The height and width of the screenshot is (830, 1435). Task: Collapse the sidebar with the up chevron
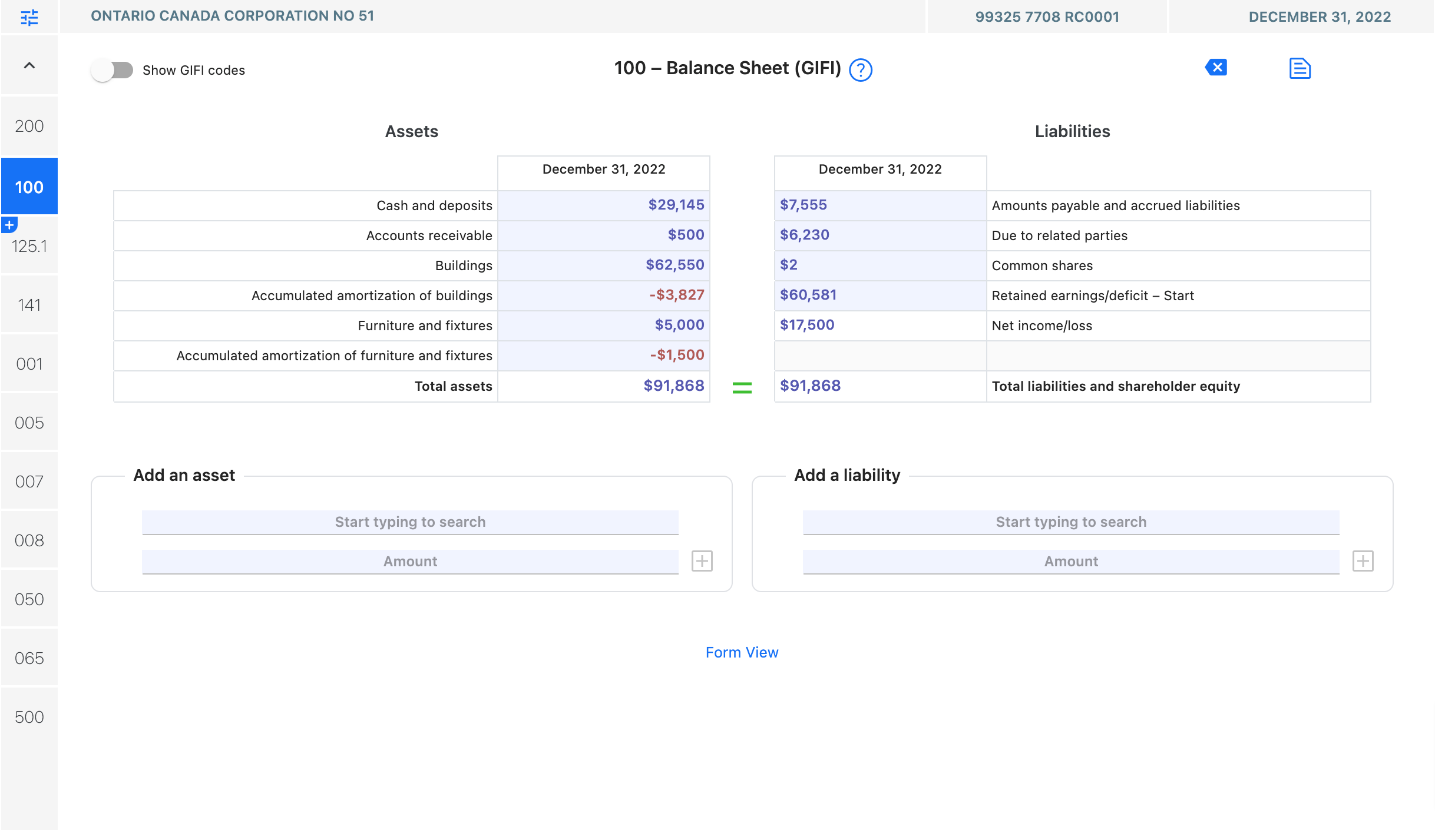click(x=29, y=65)
